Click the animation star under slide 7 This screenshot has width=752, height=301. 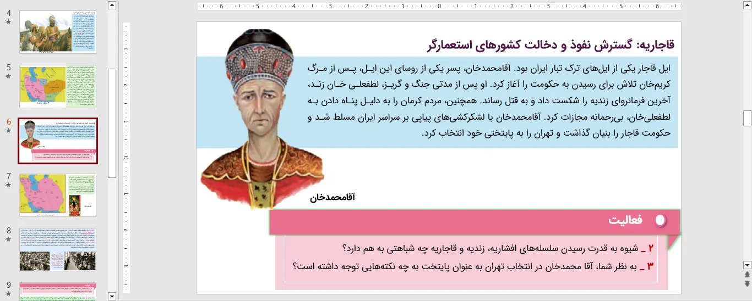pyautogui.click(x=8, y=185)
